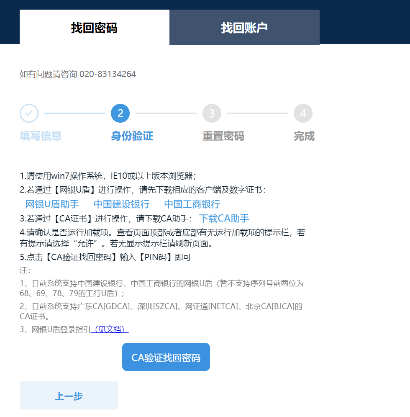
Task: Click note 2 listing supported CA证书 providers
Action: (161, 311)
